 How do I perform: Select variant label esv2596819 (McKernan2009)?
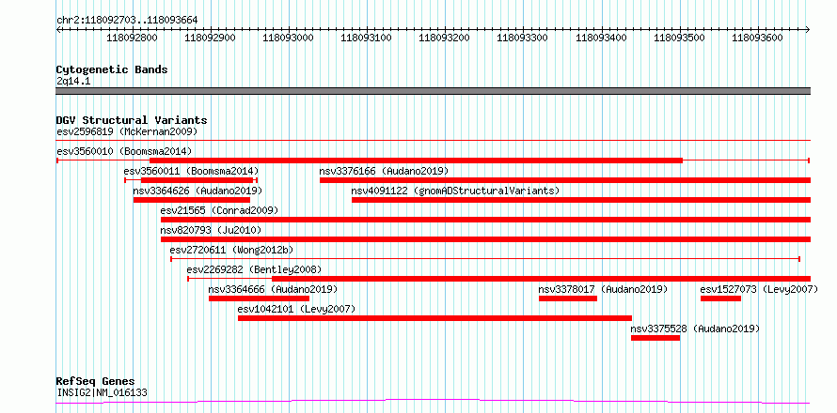[127, 131]
